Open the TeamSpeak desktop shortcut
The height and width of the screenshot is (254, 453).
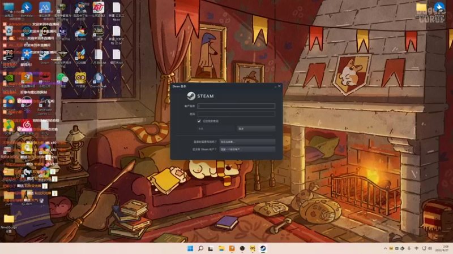pos(98,80)
